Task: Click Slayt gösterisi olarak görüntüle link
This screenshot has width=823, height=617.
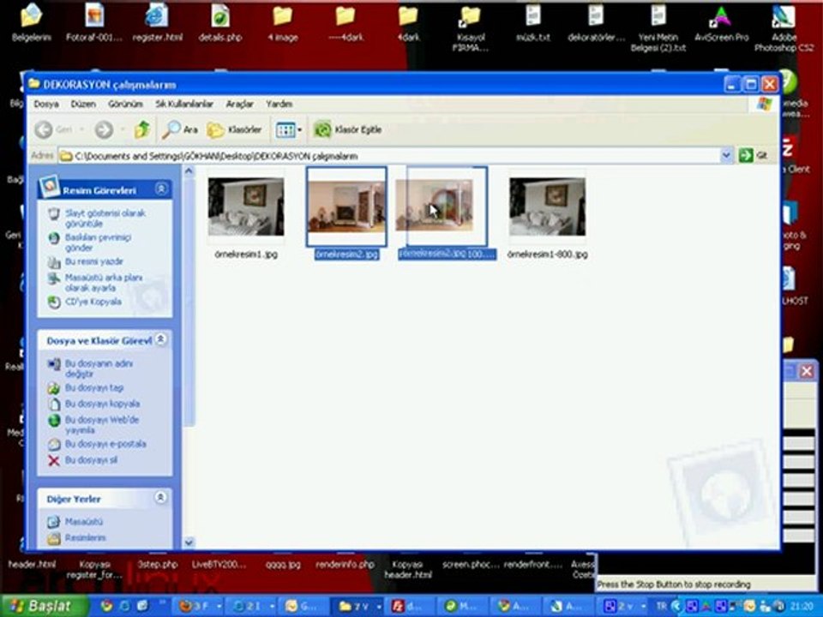Action: coord(93,218)
